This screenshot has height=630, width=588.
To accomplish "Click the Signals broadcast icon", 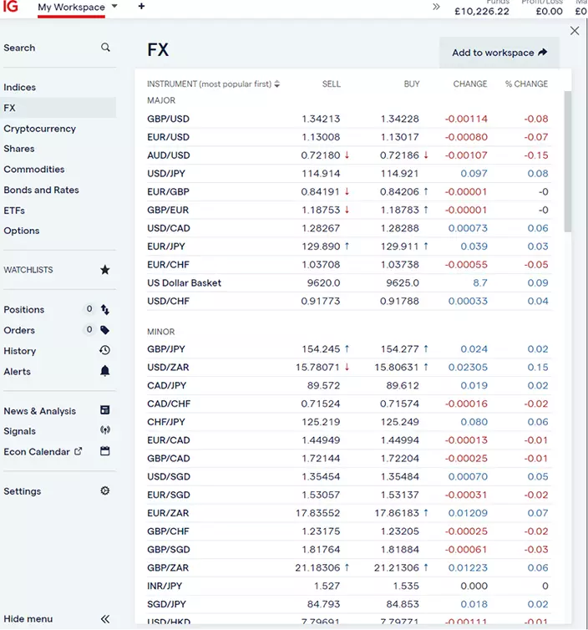I will (105, 431).
